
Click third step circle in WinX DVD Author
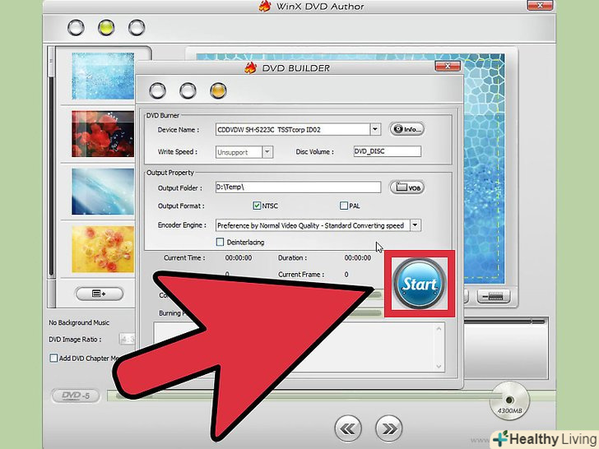pos(137,28)
